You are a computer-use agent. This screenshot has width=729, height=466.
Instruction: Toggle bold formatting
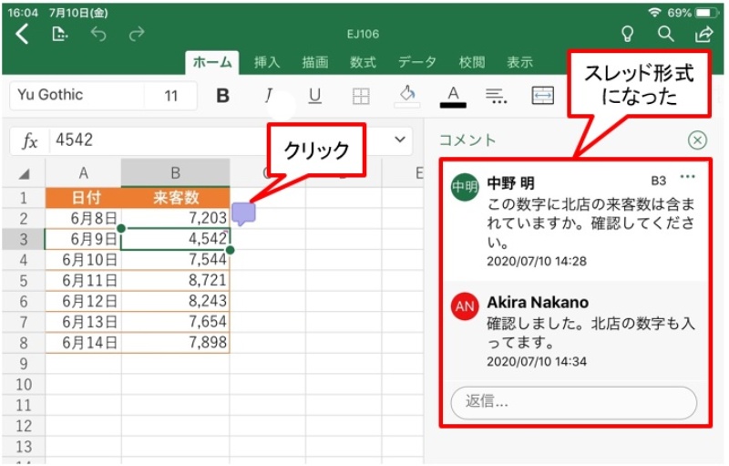pyautogui.click(x=222, y=96)
